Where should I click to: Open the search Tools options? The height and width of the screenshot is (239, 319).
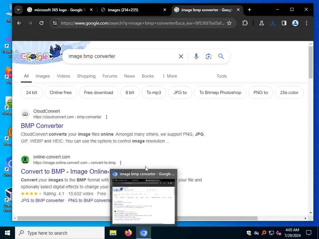221,76
